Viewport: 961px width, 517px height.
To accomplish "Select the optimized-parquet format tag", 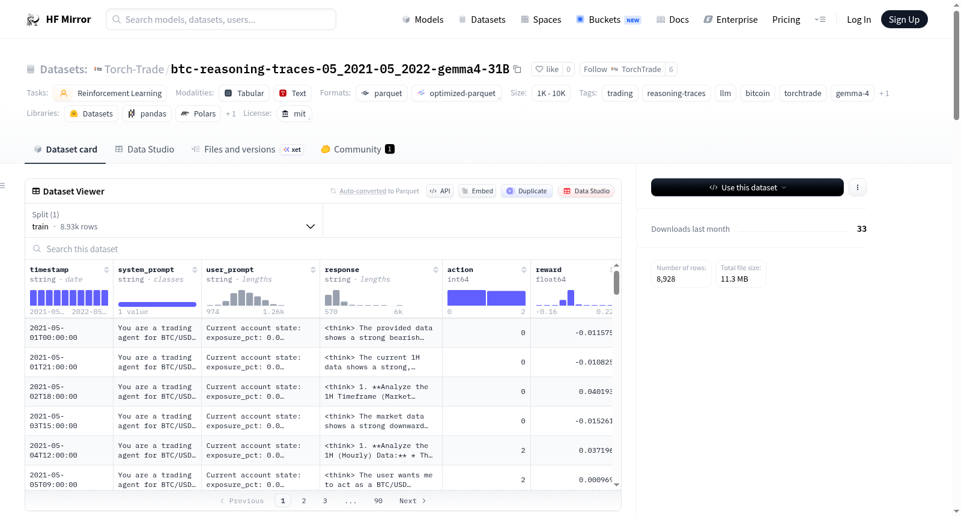I will 456,93.
